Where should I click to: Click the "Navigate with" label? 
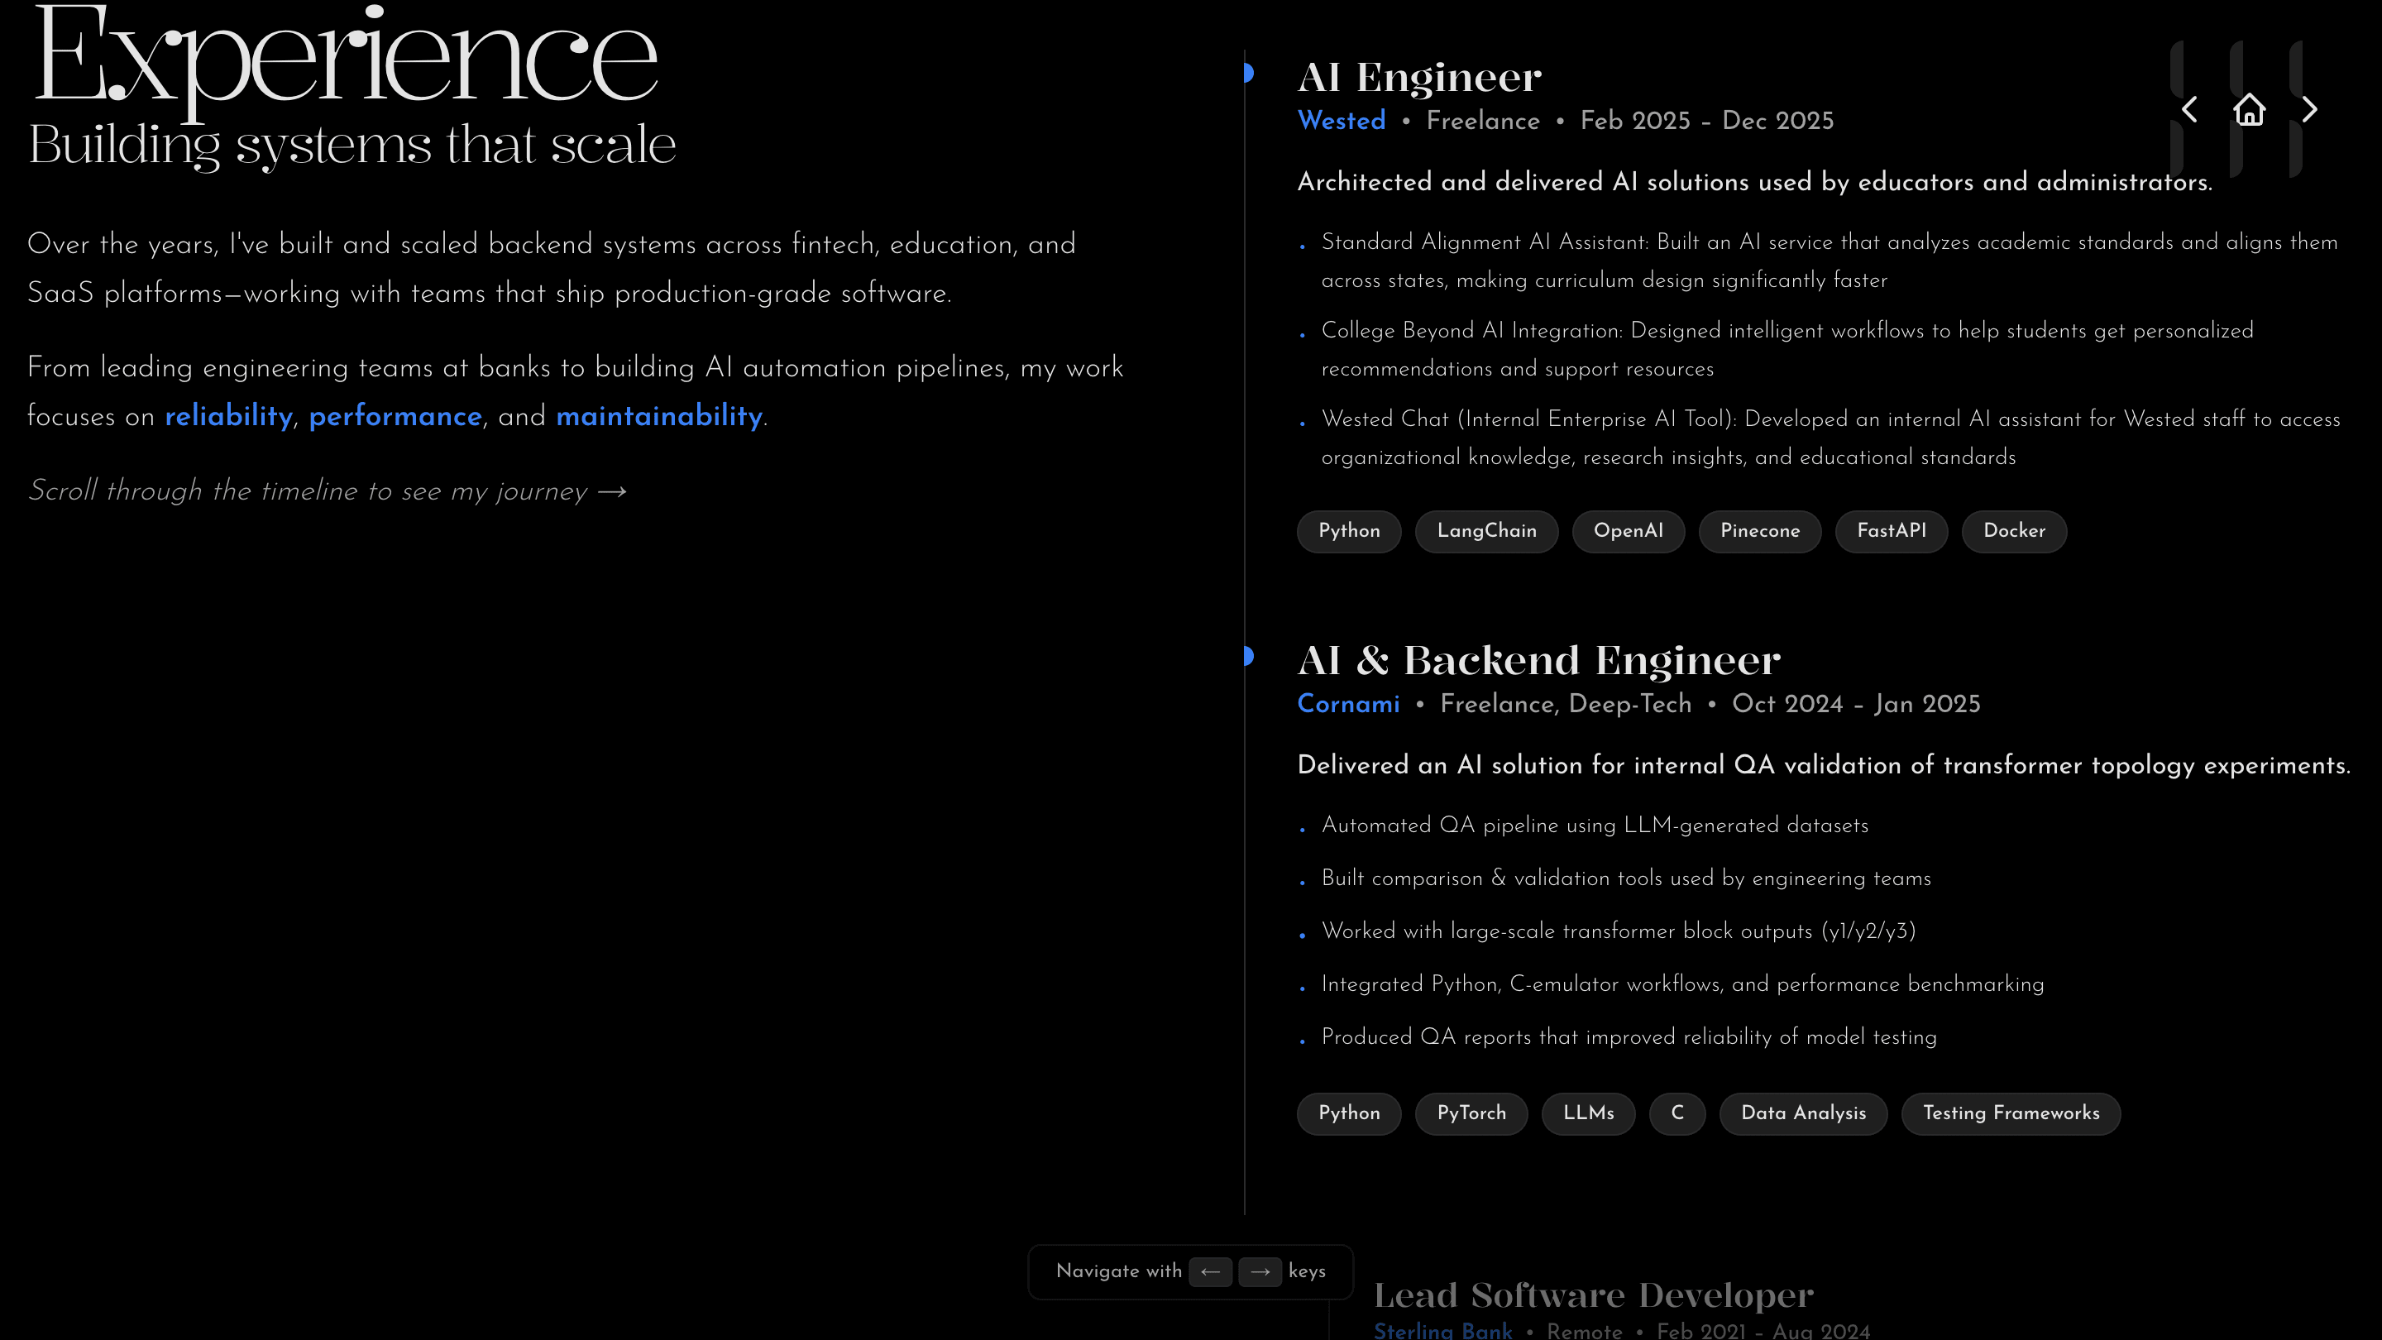point(1118,1271)
